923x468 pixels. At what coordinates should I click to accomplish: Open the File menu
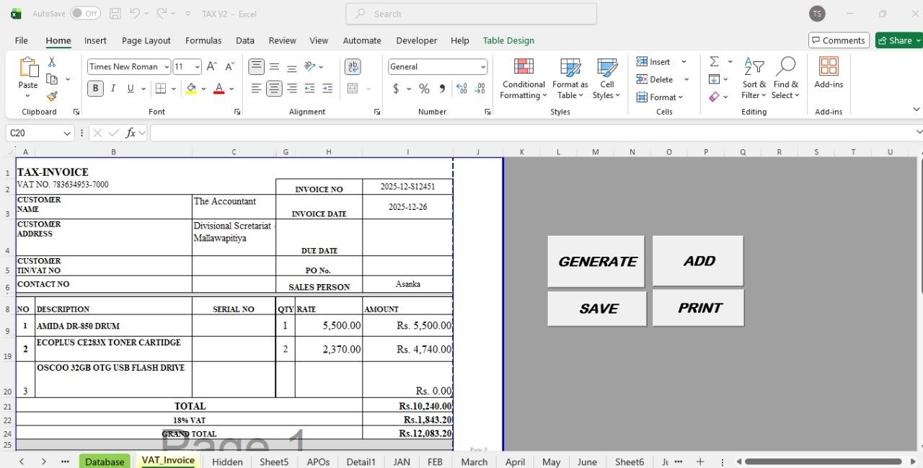click(22, 40)
